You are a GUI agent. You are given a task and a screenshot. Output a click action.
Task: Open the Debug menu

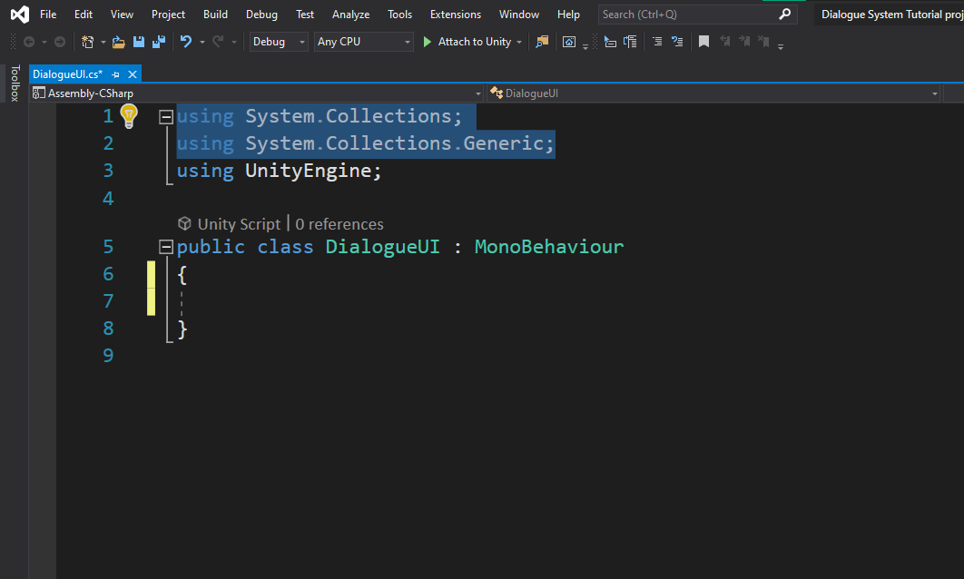(261, 14)
